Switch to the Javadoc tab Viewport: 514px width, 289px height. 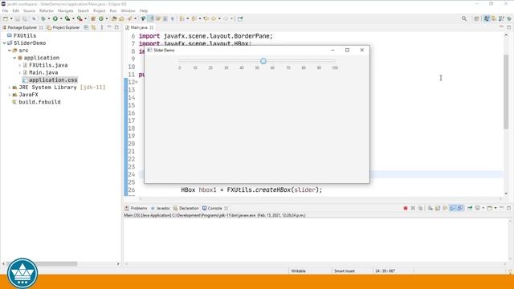click(x=161, y=208)
